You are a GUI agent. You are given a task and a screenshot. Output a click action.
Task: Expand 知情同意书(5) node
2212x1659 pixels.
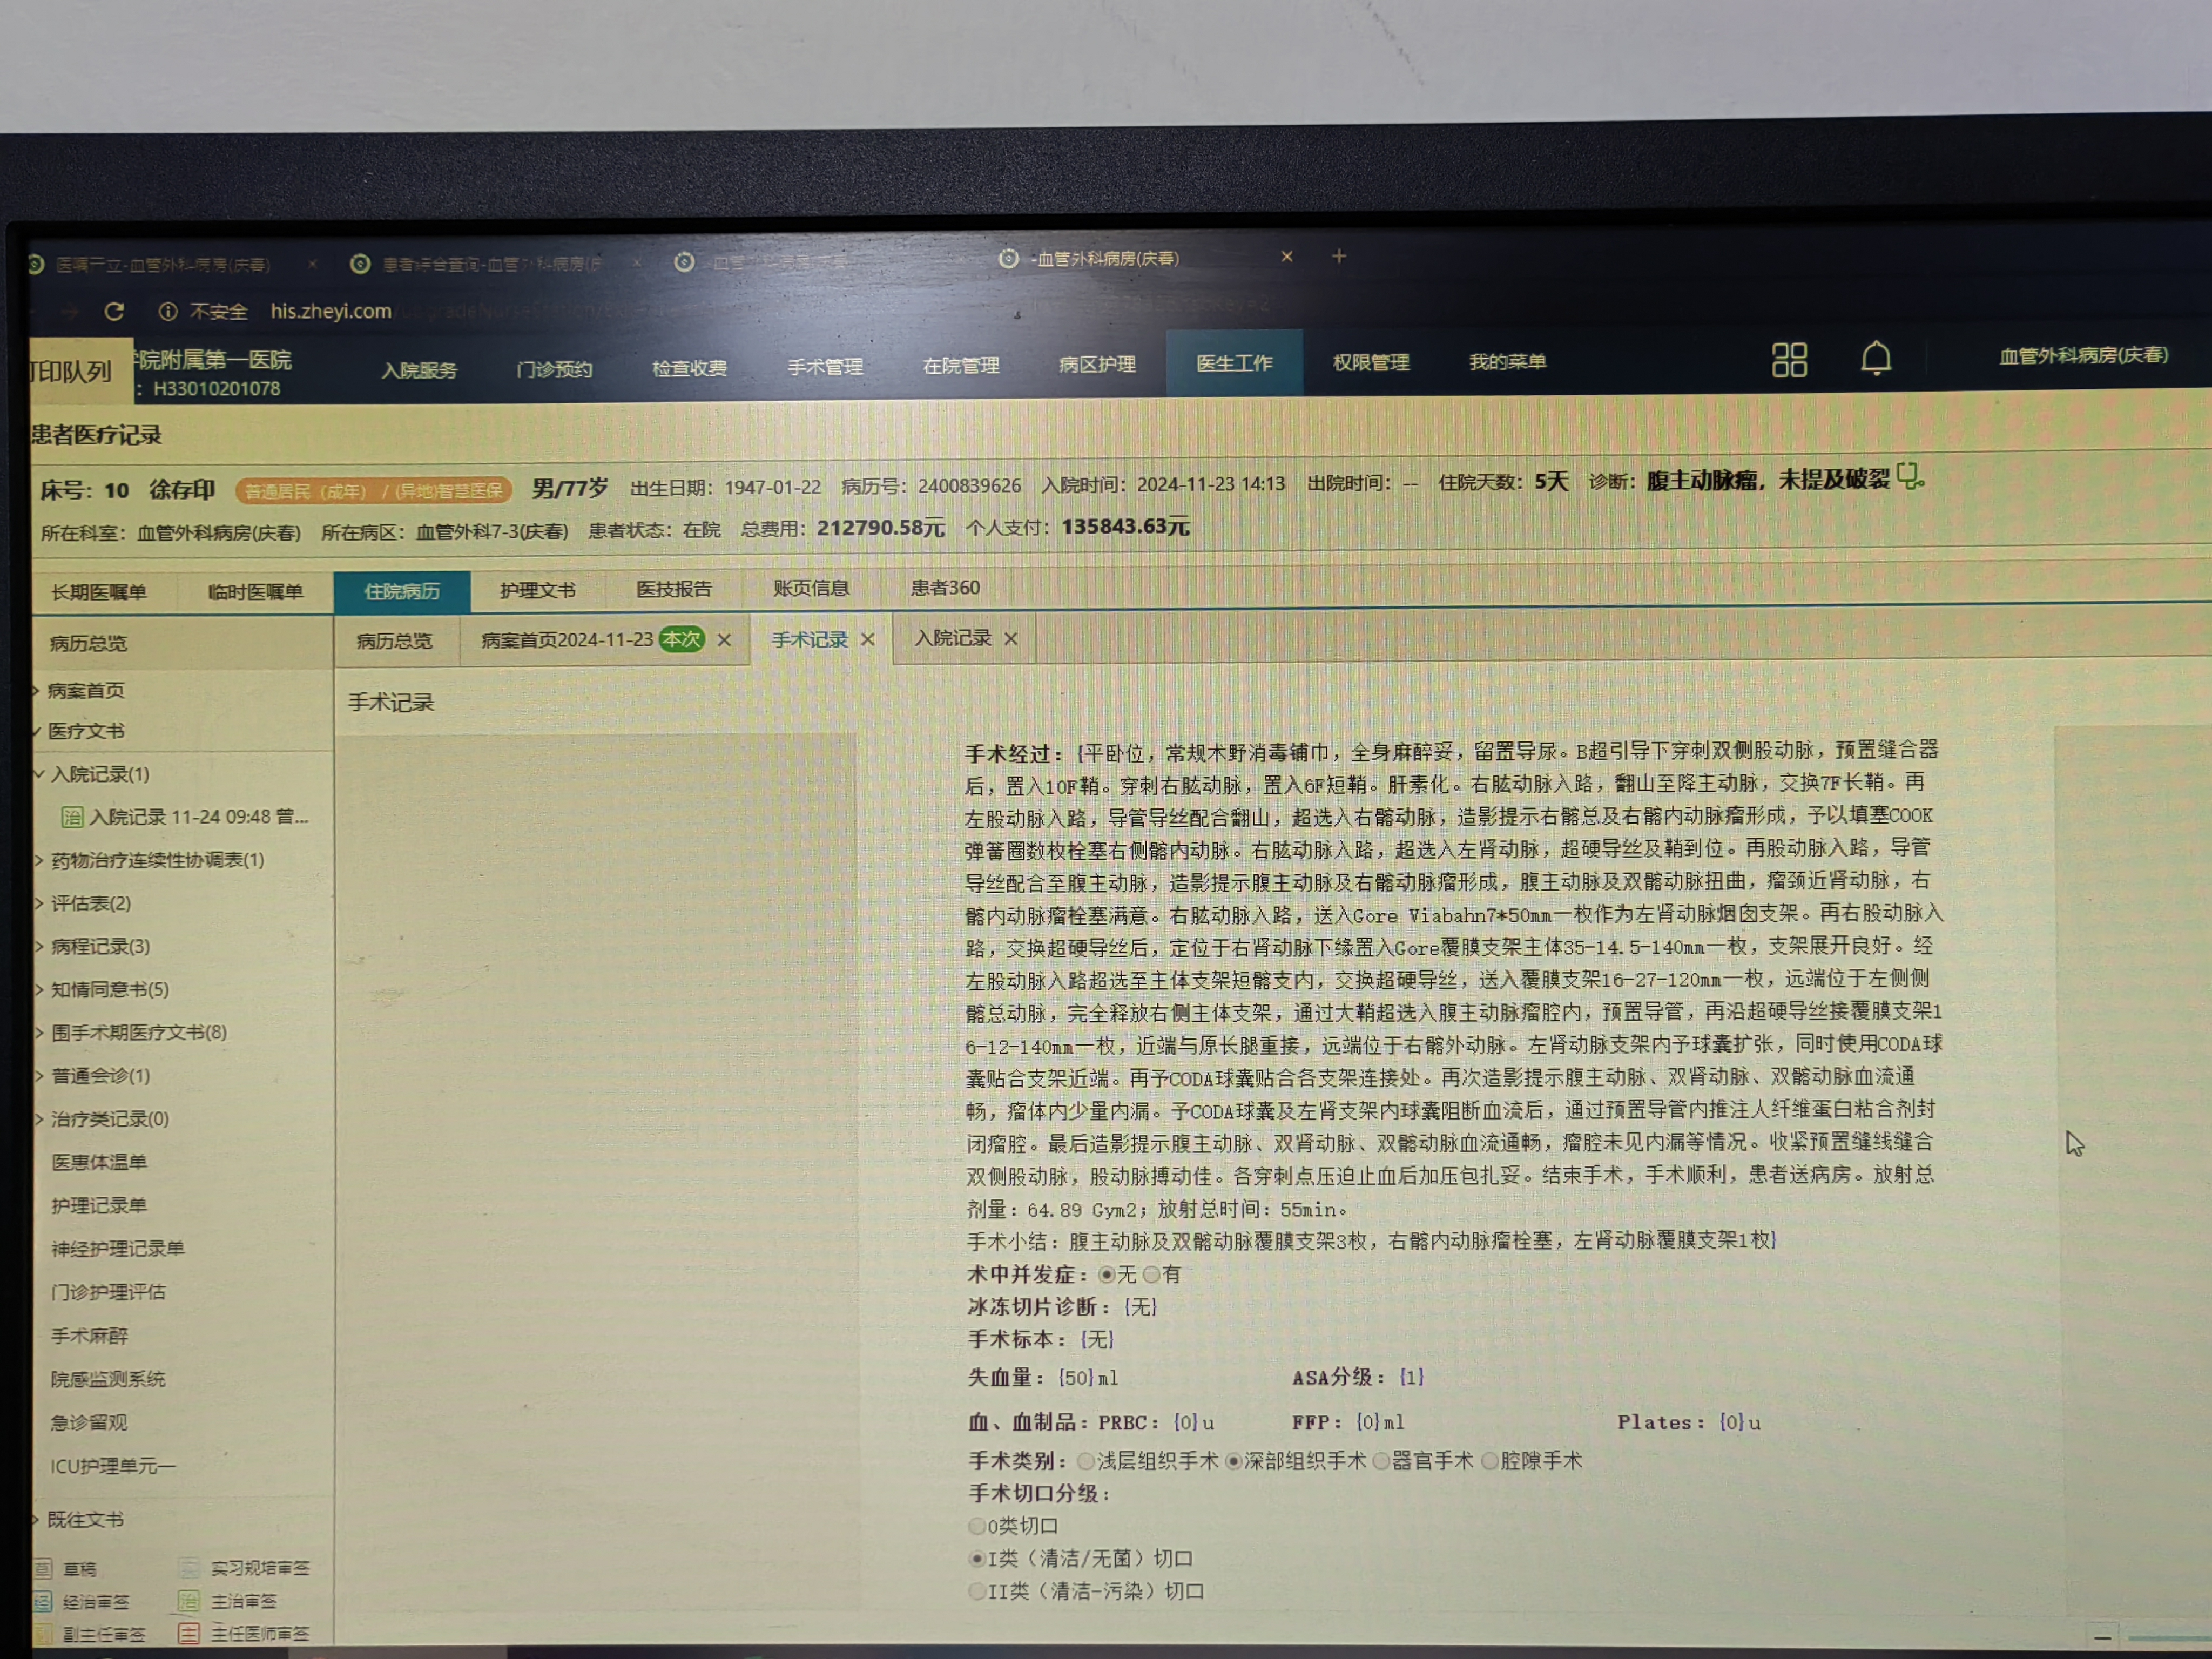40,990
